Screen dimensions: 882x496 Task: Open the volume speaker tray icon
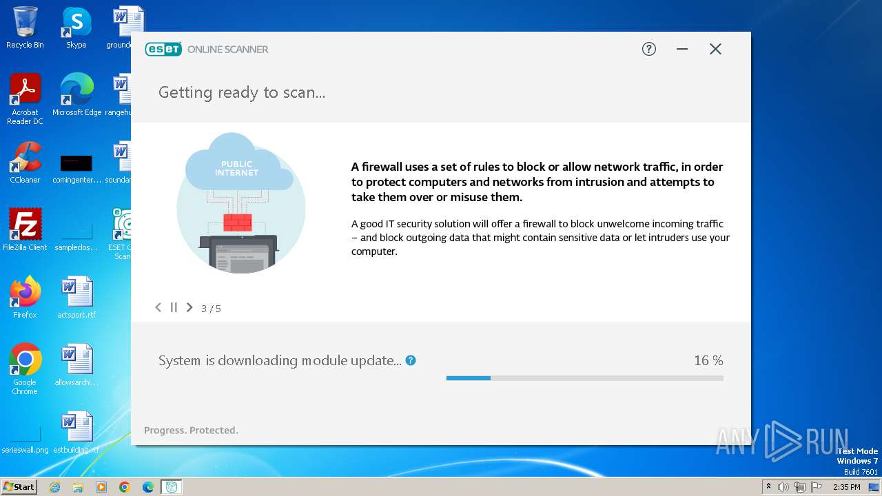coord(783,487)
